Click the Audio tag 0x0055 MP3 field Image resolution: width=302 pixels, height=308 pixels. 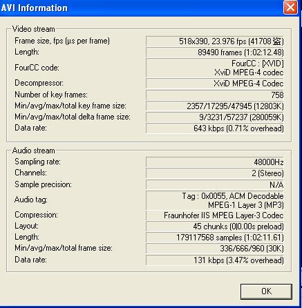tap(215, 200)
